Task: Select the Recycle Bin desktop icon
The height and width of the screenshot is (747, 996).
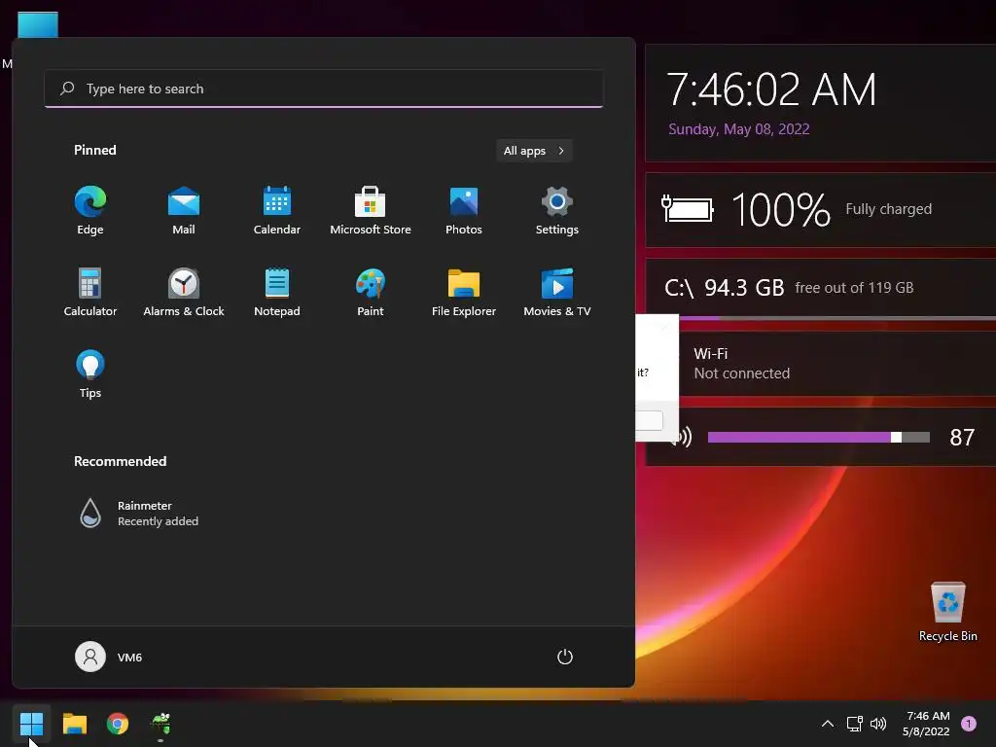Action: coord(947,612)
